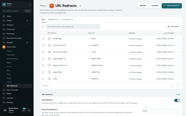186x116 pixels.
Task: Click the Import button
Action: (x=143, y=6)
